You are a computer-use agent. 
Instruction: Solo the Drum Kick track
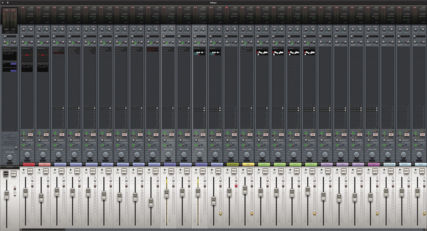point(61,171)
